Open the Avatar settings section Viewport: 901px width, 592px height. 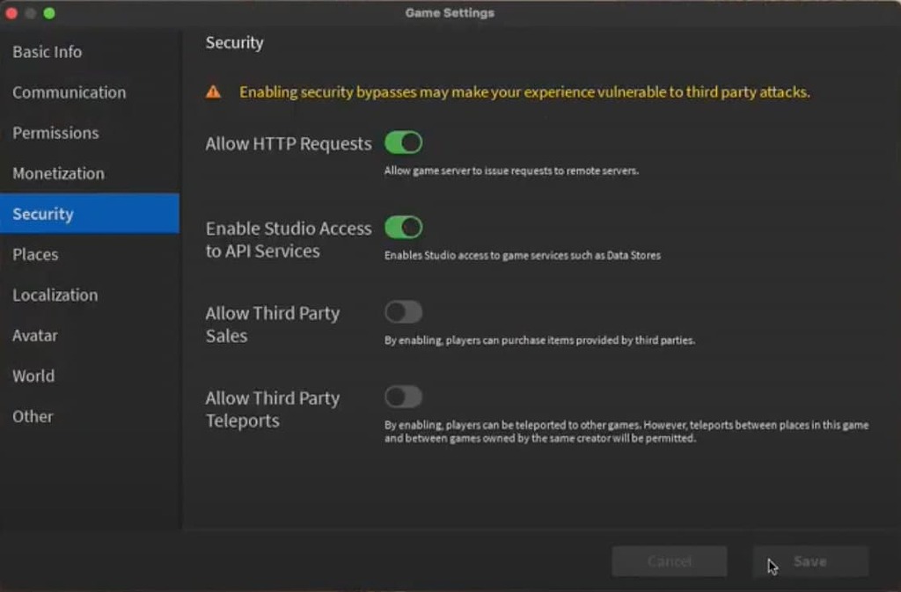(x=35, y=335)
